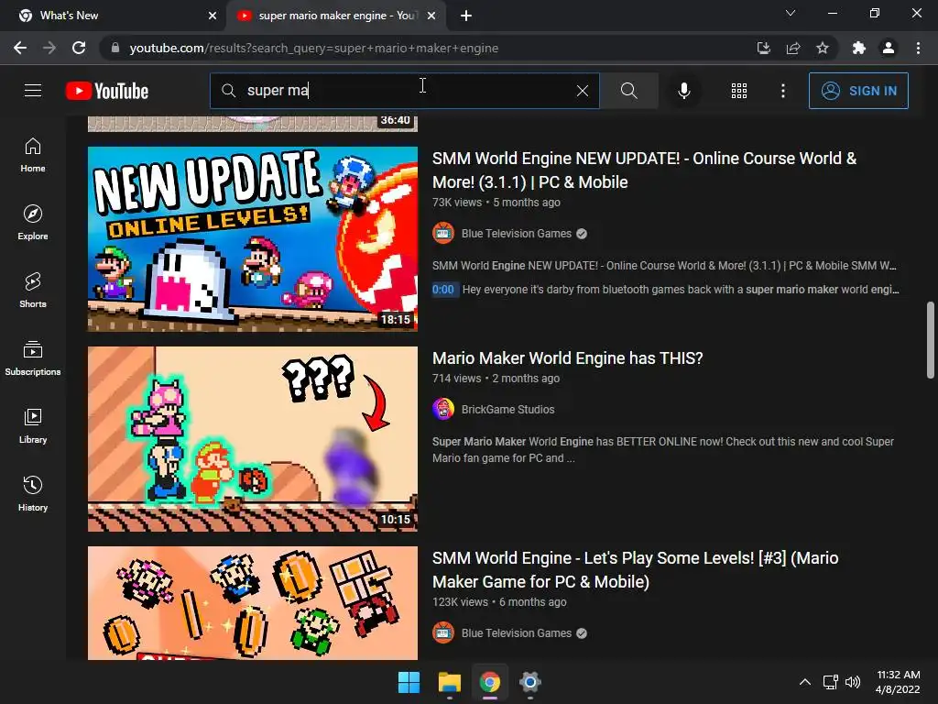938x704 pixels.
Task: Reload the page
Action: point(79,48)
